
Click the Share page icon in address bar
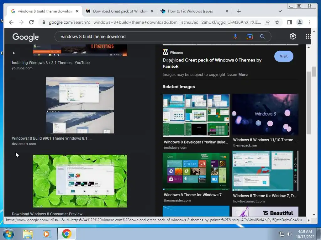pyautogui.click(x=267, y=22)
